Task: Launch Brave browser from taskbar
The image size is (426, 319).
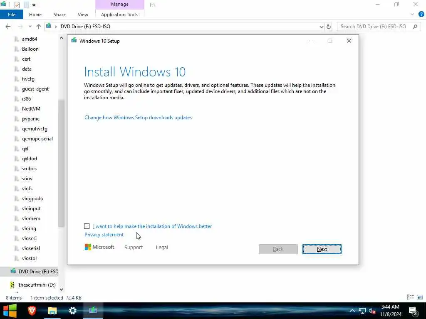Action: tap(32, 311)
